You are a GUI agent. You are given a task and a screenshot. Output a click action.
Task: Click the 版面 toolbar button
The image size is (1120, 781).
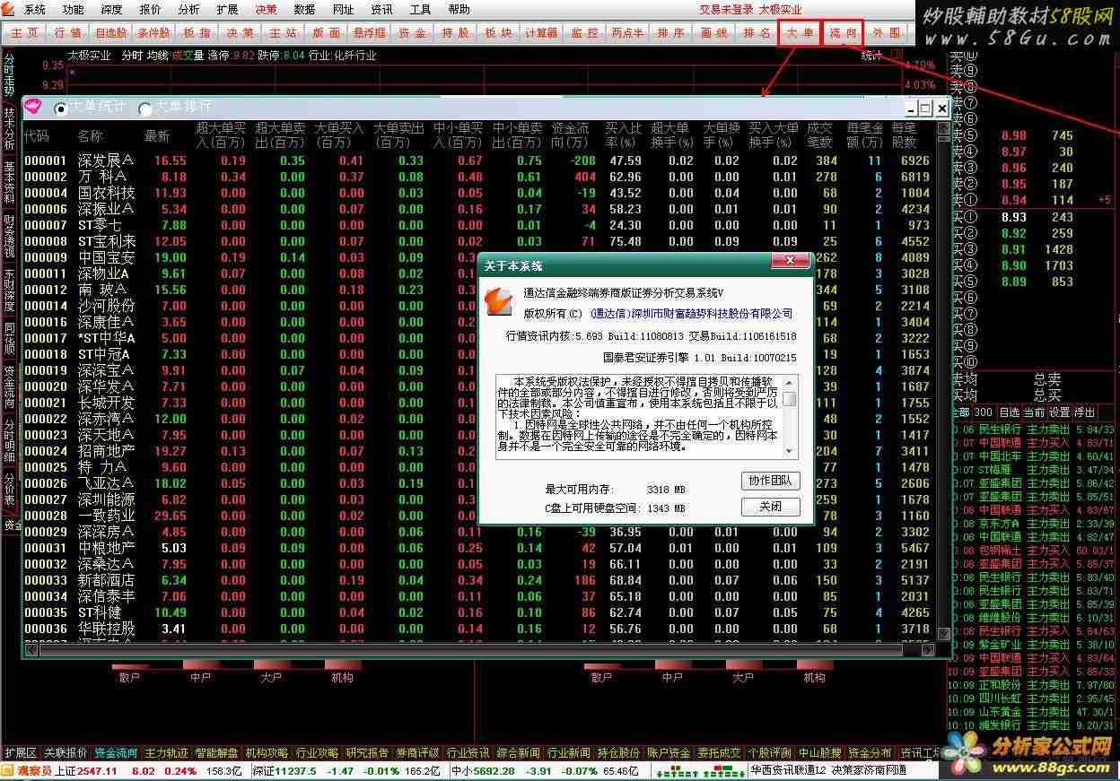click(x=326, y=32)
